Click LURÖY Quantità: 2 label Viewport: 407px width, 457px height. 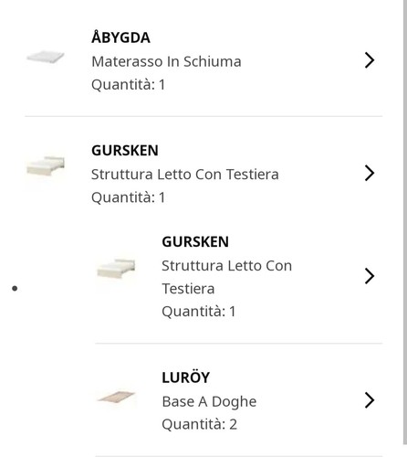coord(200,424)
